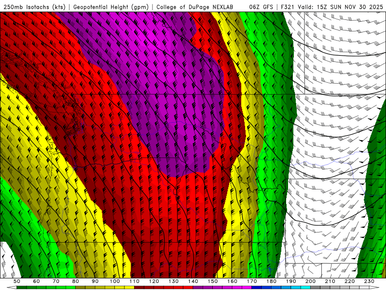Screen dimensions: 386x290
Task: Click the '100' label on the color scale
Action: (115, 281)
